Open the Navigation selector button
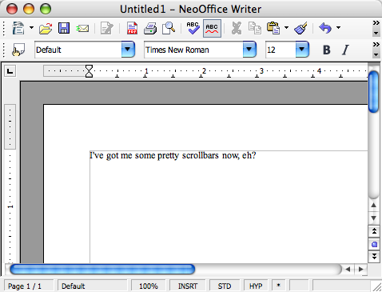The width and height of the screenshot is (382, 292). tap(374, 244)
